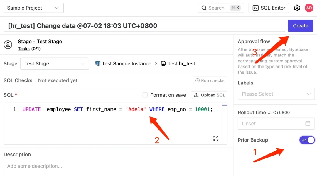Viewport: 317px width, 176px height.
Task: Click the AD user avatar
Action: (x=309, y=8)
